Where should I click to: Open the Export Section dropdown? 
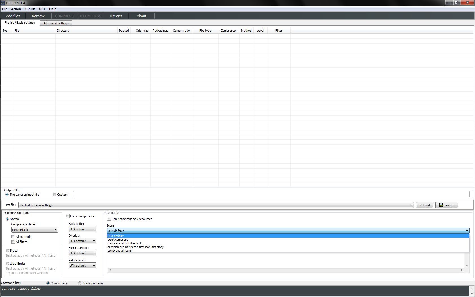coord(83,253)
